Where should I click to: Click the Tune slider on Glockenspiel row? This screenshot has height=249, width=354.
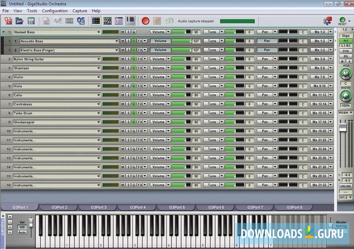point(234,122)
